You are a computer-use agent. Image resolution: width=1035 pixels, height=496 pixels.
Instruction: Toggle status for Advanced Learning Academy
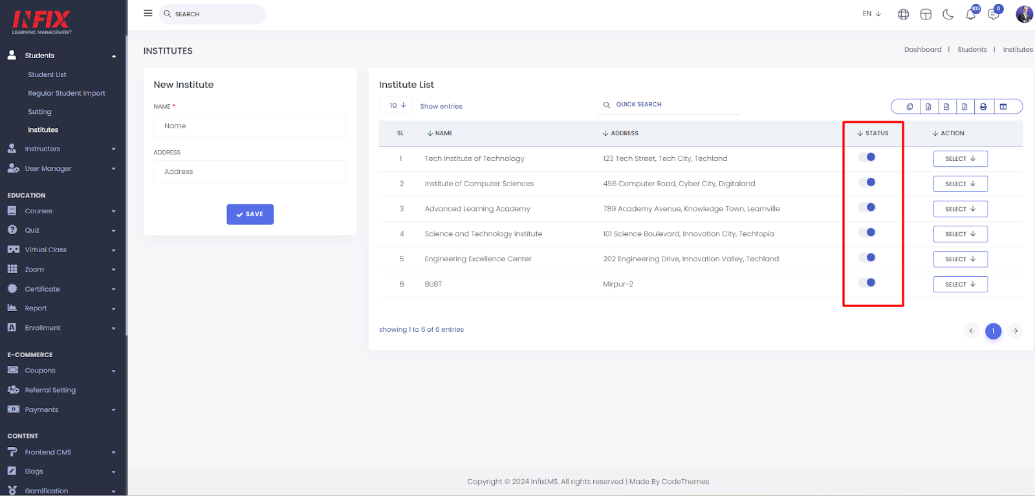866,208
